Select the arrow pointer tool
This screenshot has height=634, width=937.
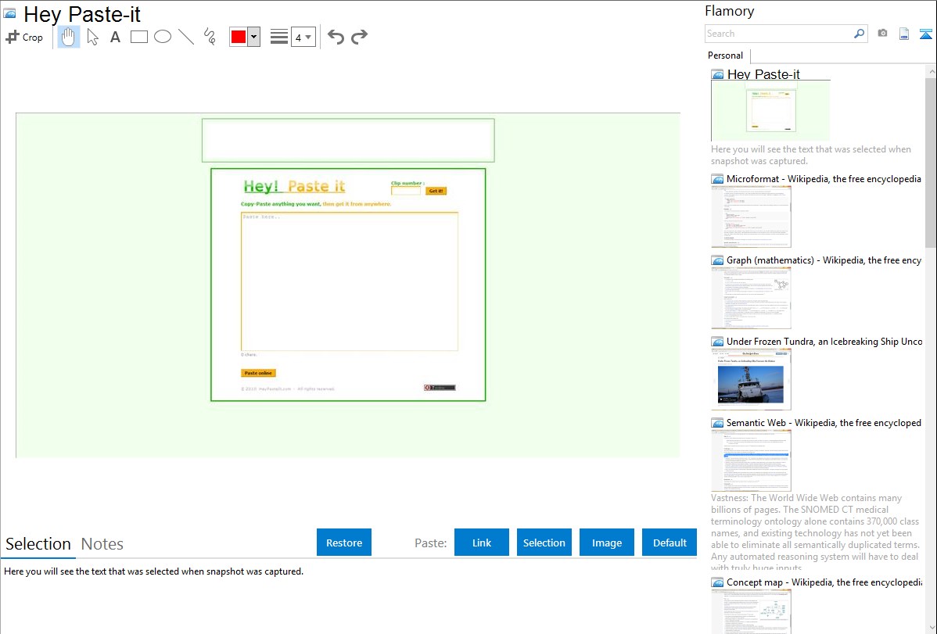click(92, 37)
